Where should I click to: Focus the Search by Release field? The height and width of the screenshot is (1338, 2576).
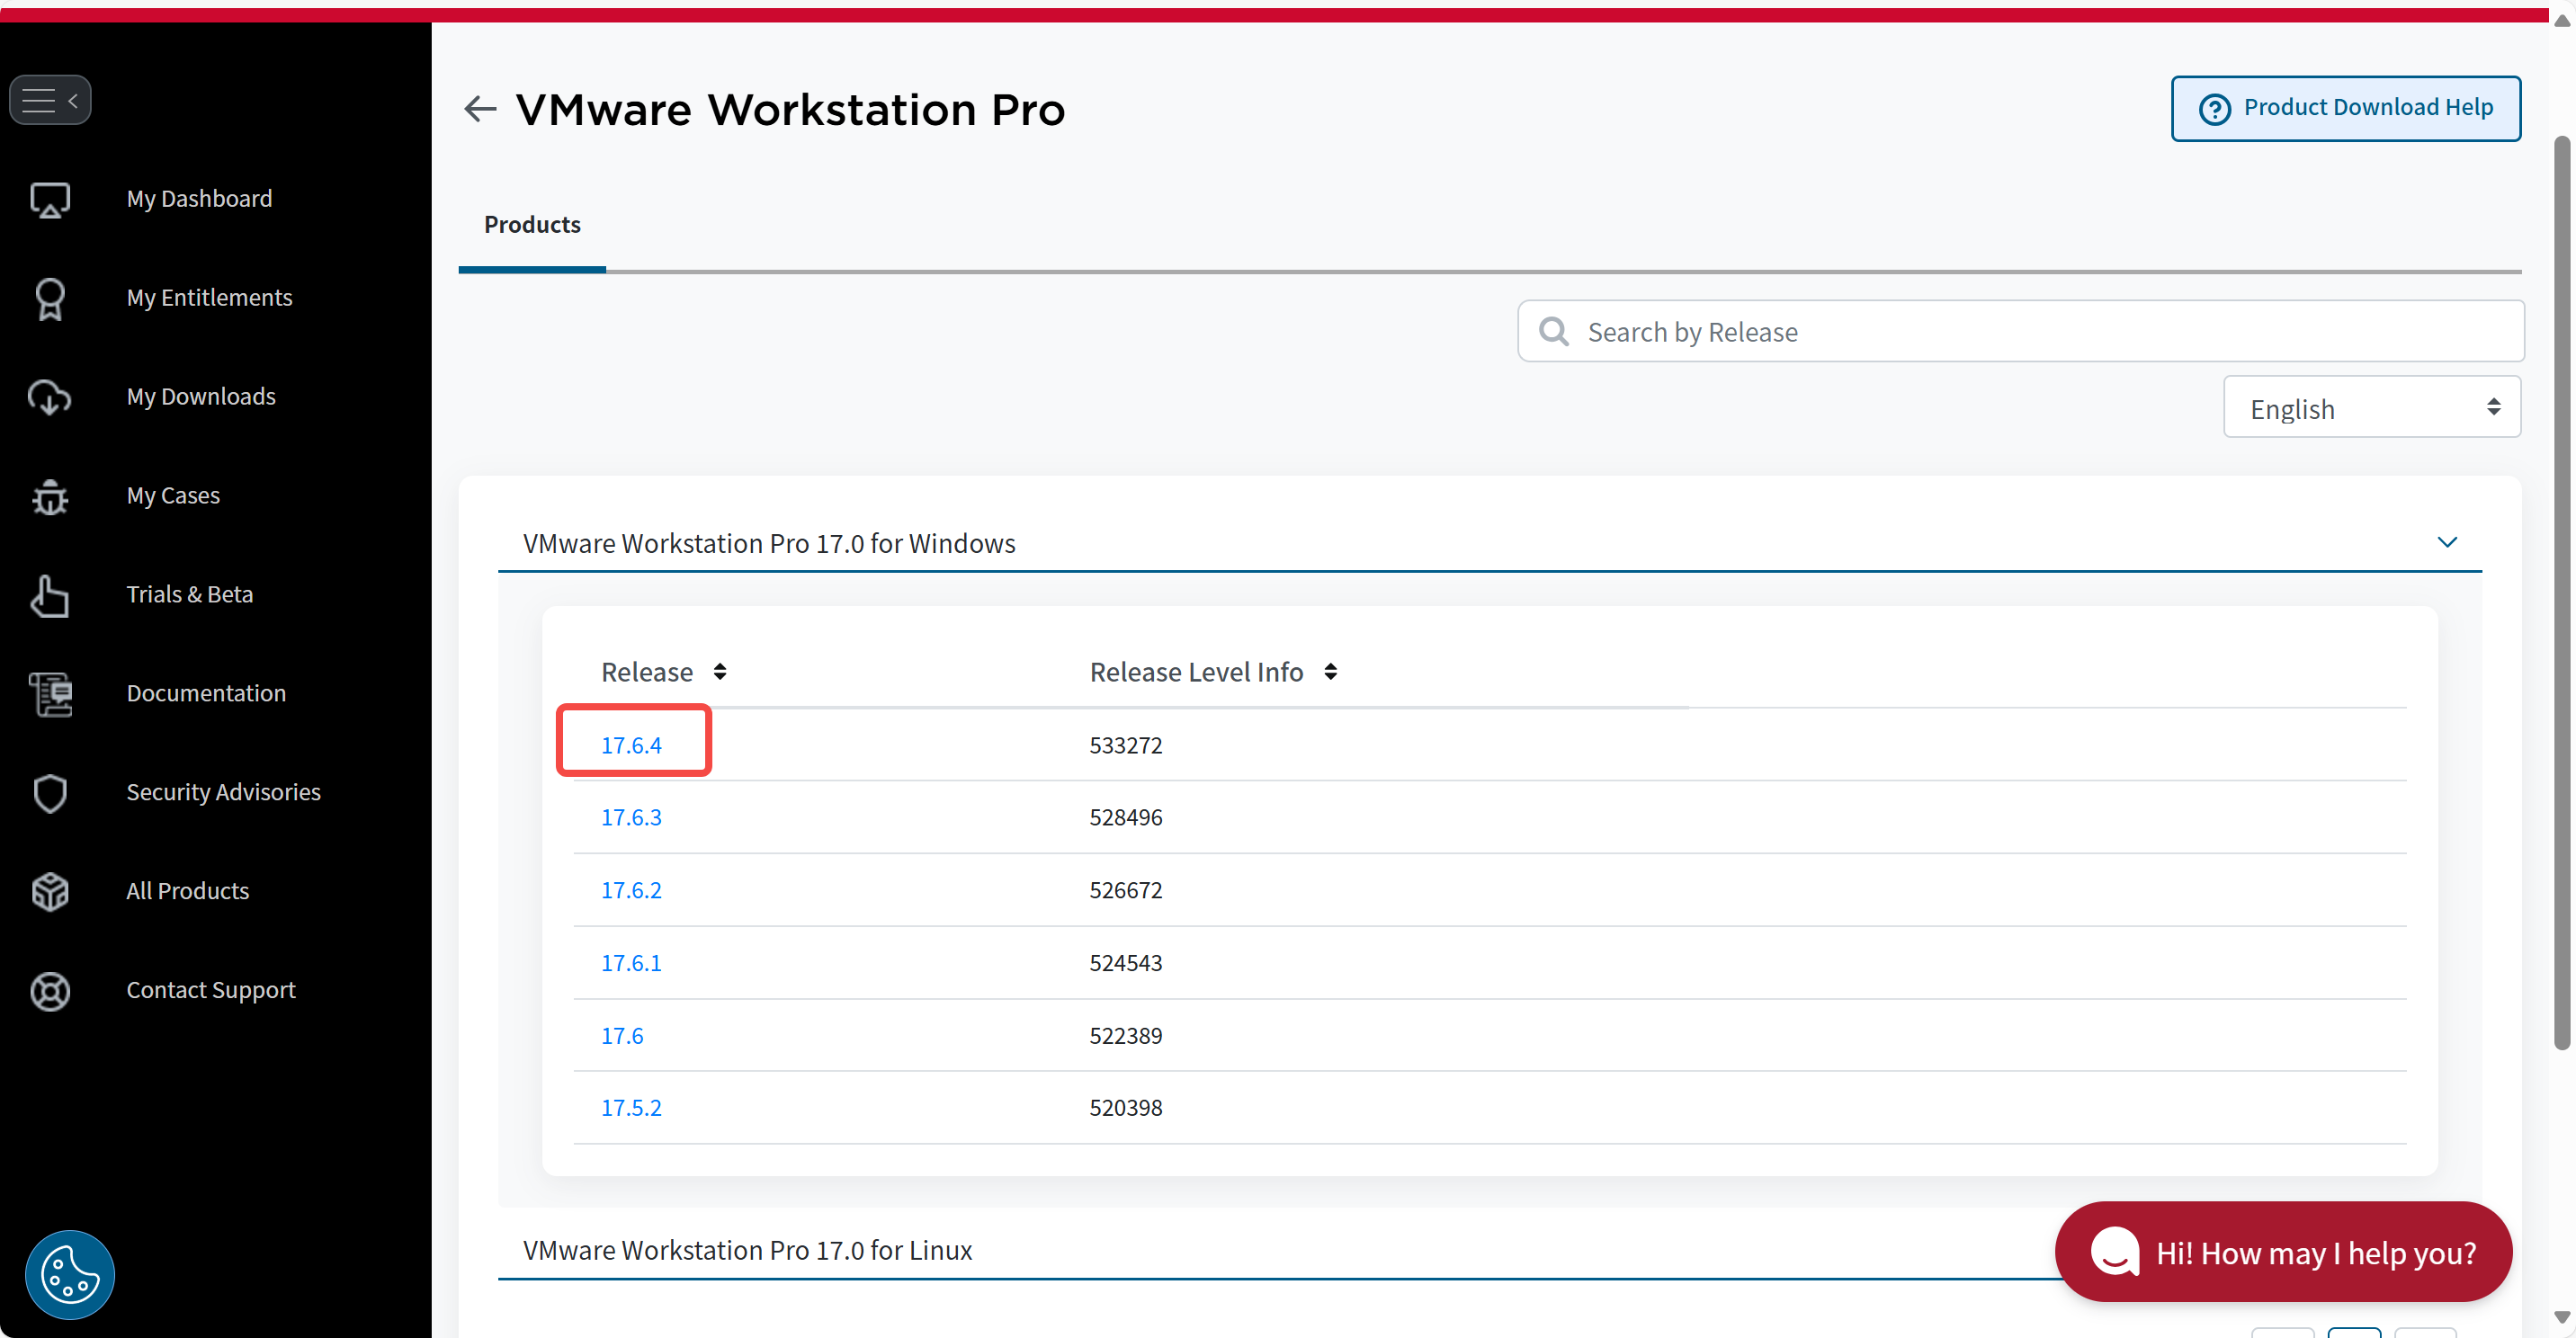click(x=2020, y=331)
